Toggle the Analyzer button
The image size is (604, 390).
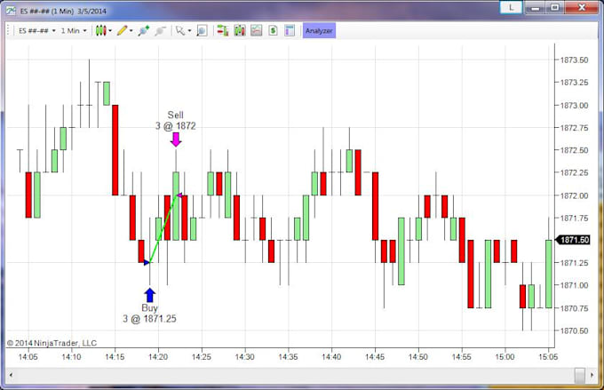click(x=319, y=31)
